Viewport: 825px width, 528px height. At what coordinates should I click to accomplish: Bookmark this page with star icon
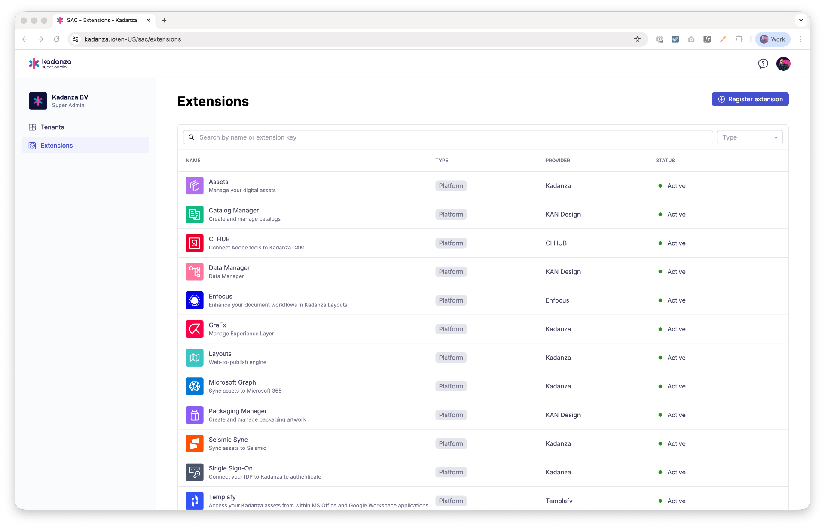point(637,39)
